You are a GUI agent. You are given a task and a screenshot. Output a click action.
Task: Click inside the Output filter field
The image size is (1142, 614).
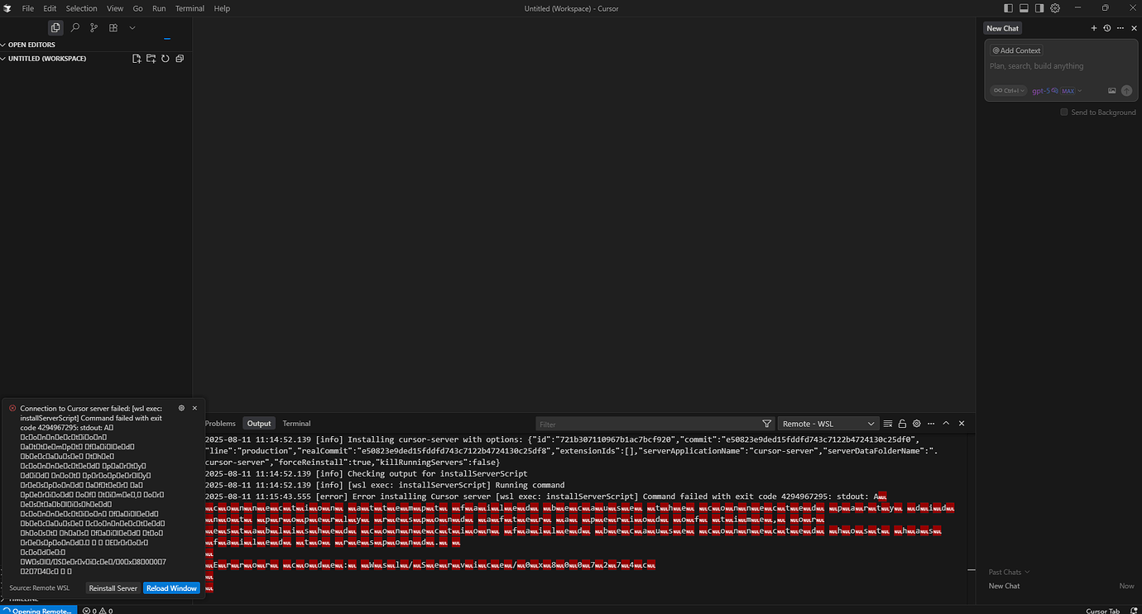coord(645,423)
